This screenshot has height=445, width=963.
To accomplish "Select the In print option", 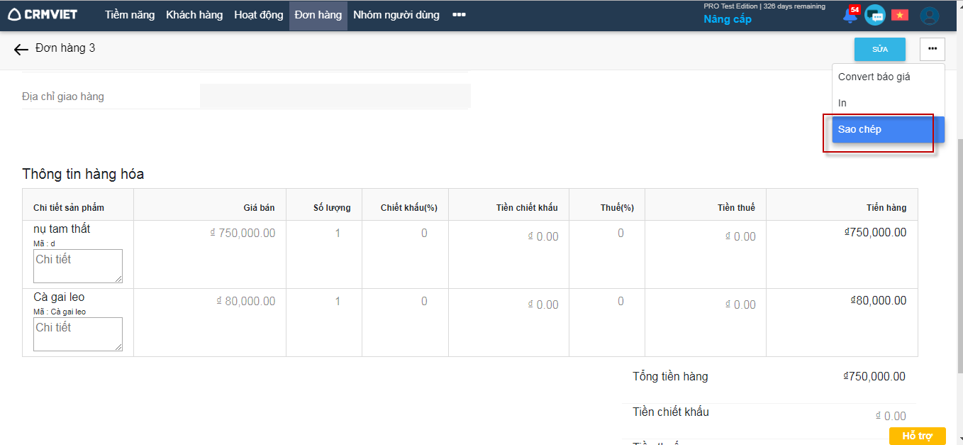I will click(842, 103).
